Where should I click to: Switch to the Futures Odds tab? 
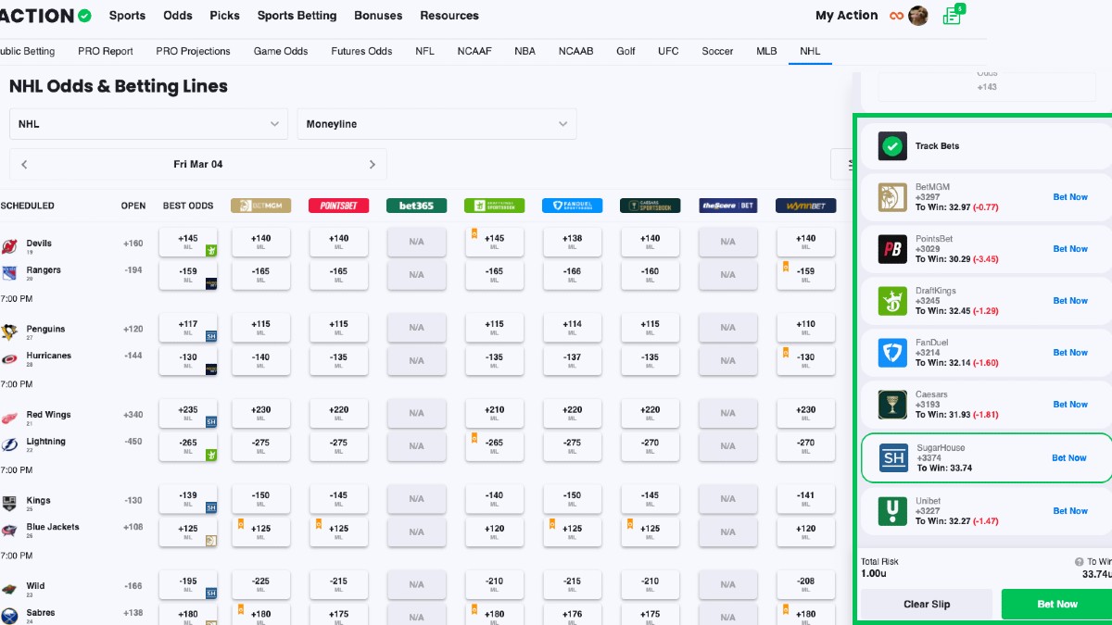click(x=361, y=51)
